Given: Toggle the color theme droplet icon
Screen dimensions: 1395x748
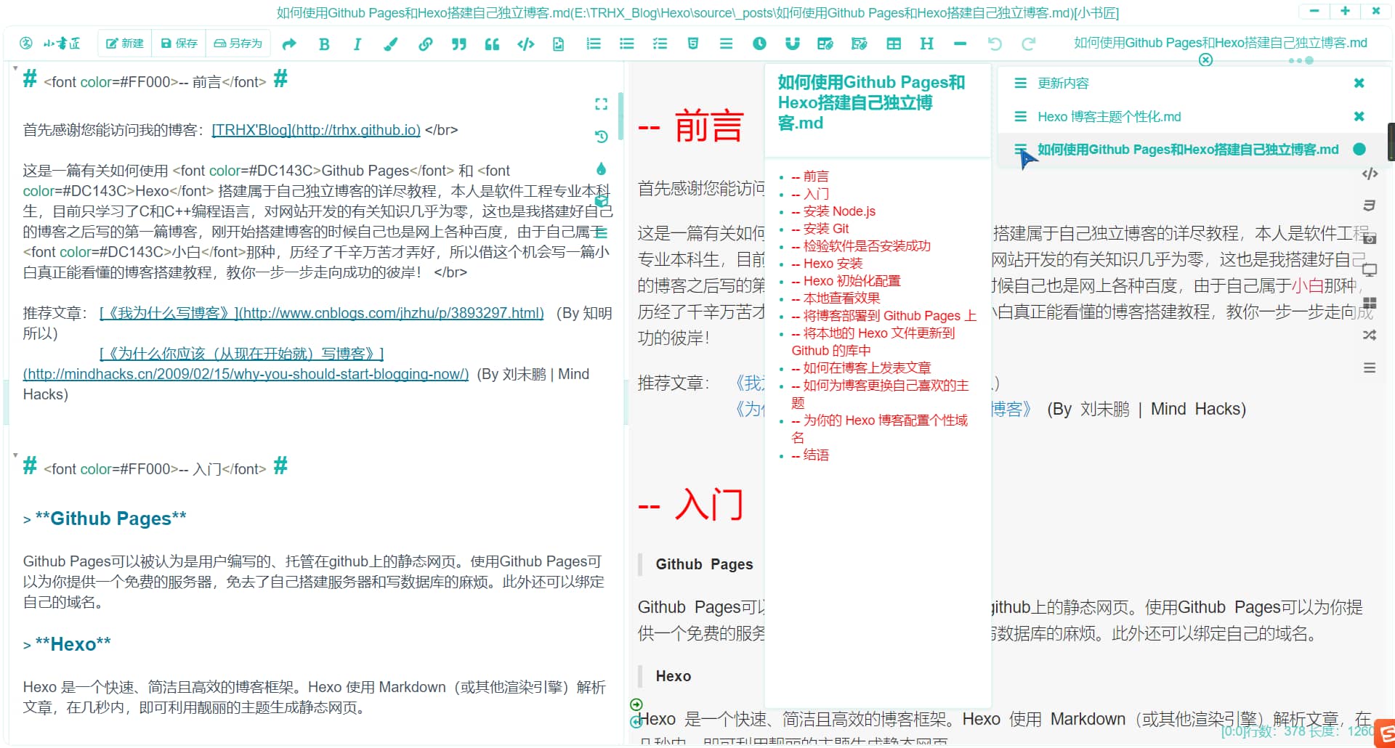Looking at the screenshot, I should point(601,169).
